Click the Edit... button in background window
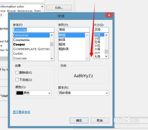 tap(59, 8)
